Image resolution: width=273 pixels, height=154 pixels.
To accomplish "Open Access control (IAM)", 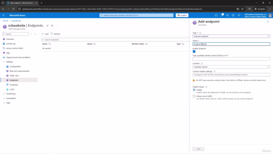I will (x=15, y=48).
